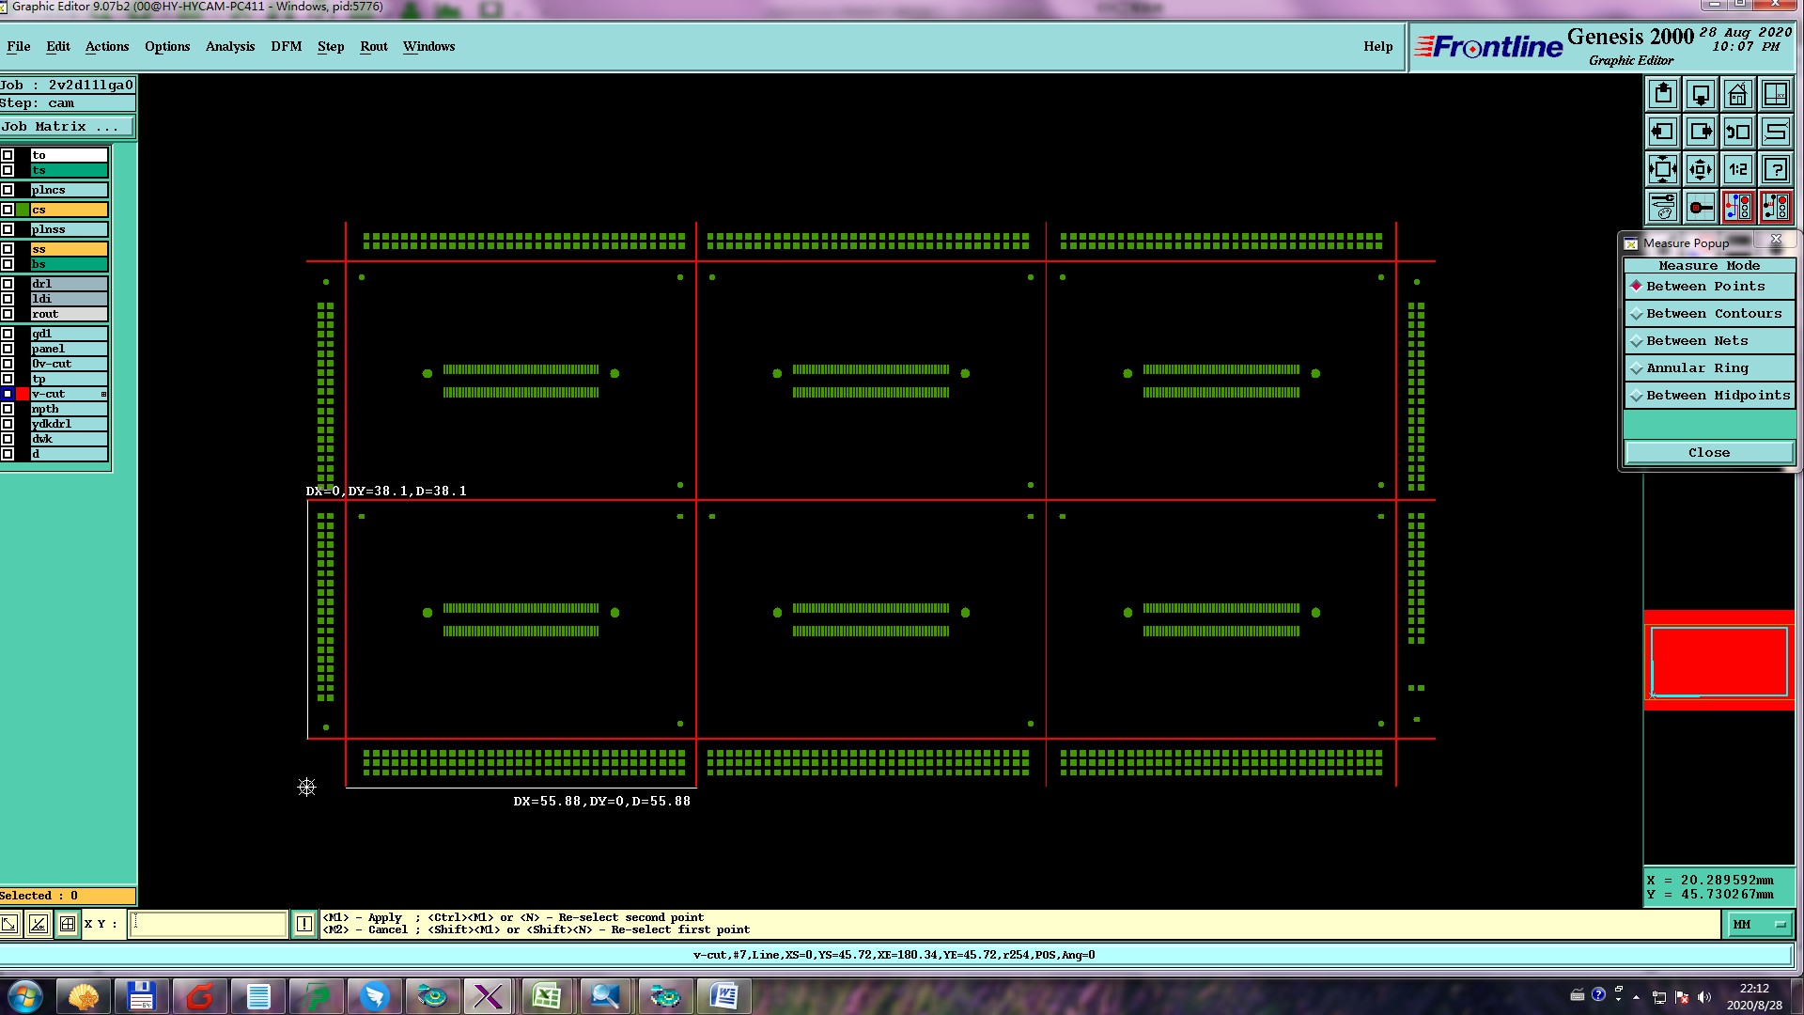This screenshot has width=1804, height=1015.
Task: Open the Job Matrix expander button
Action: pos(66,127)
